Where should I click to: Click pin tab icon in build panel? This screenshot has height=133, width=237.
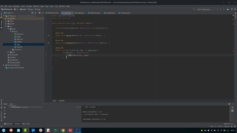click(4, 114)
